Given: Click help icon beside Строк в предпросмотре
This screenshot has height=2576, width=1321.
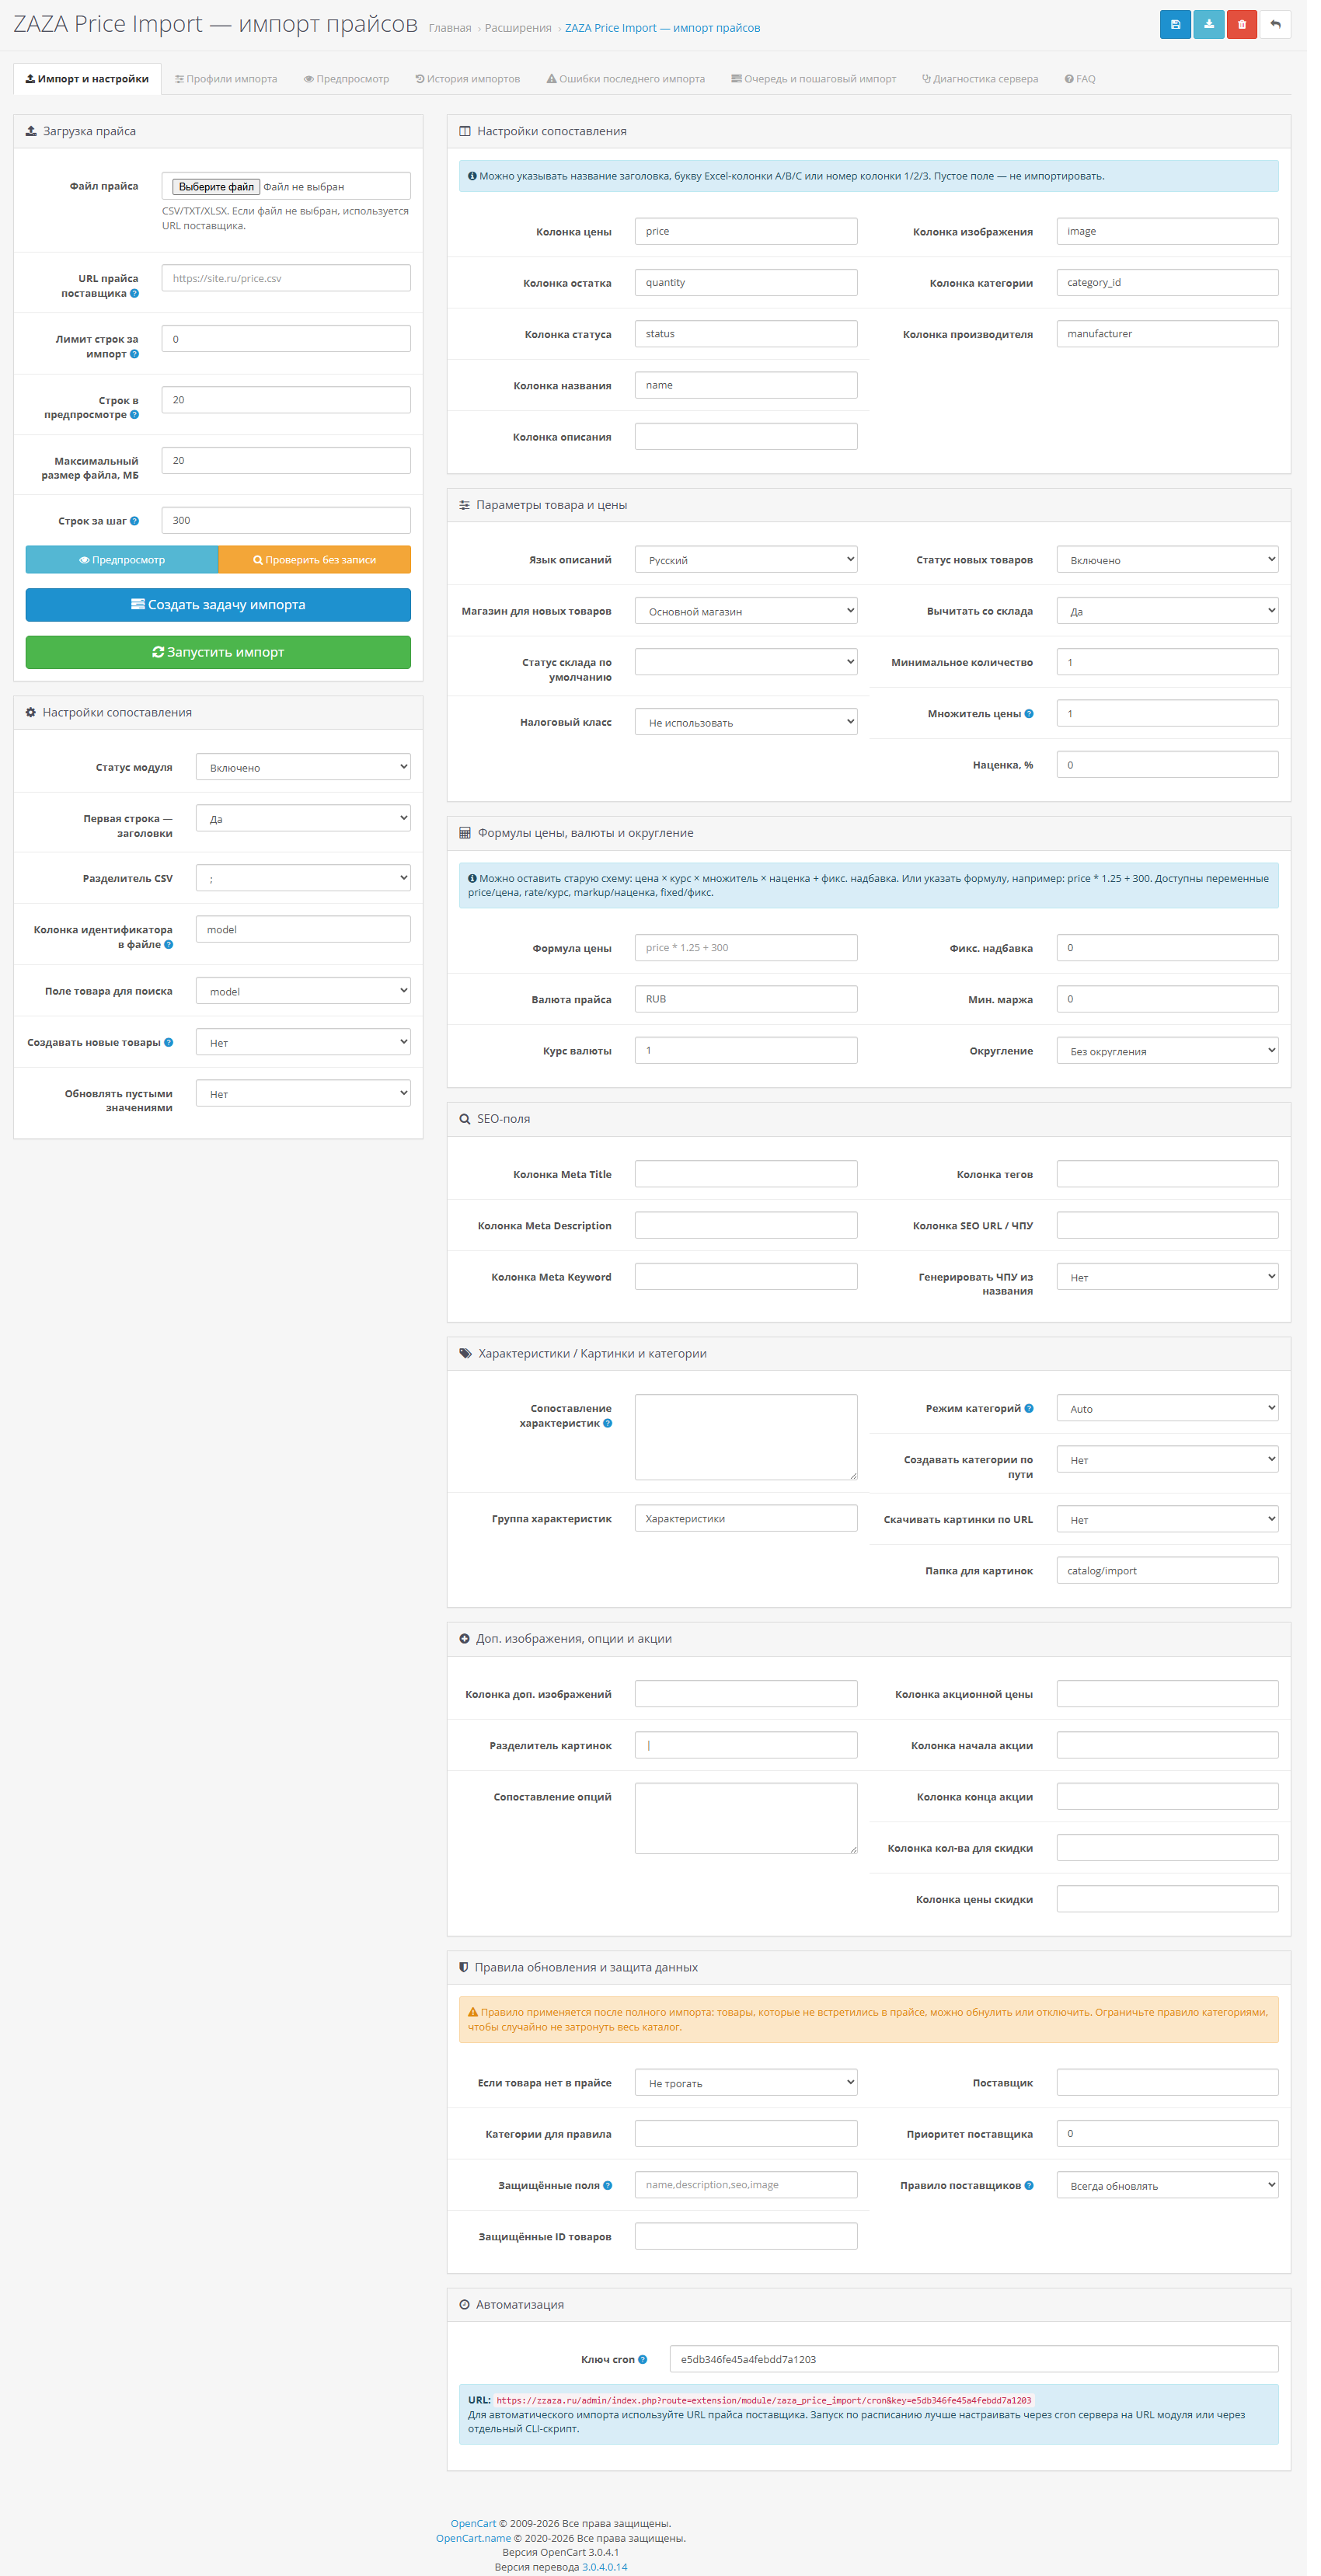Looking at the screenshot, I should (x=134, y=414).
